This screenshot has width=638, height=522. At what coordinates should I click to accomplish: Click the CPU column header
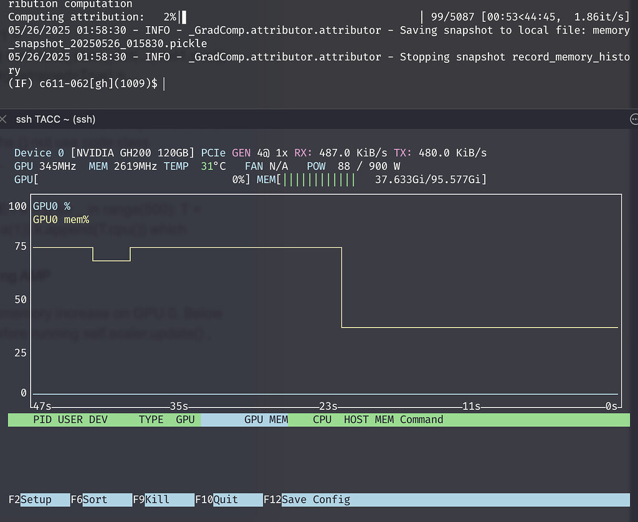pos(322,420)
